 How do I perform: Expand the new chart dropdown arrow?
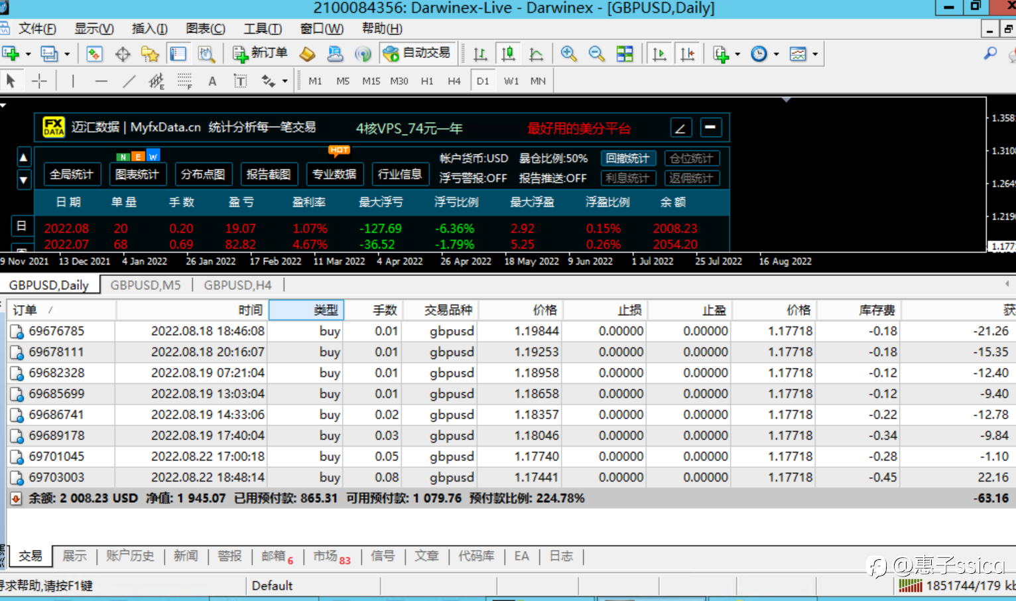tap(28, 54)
